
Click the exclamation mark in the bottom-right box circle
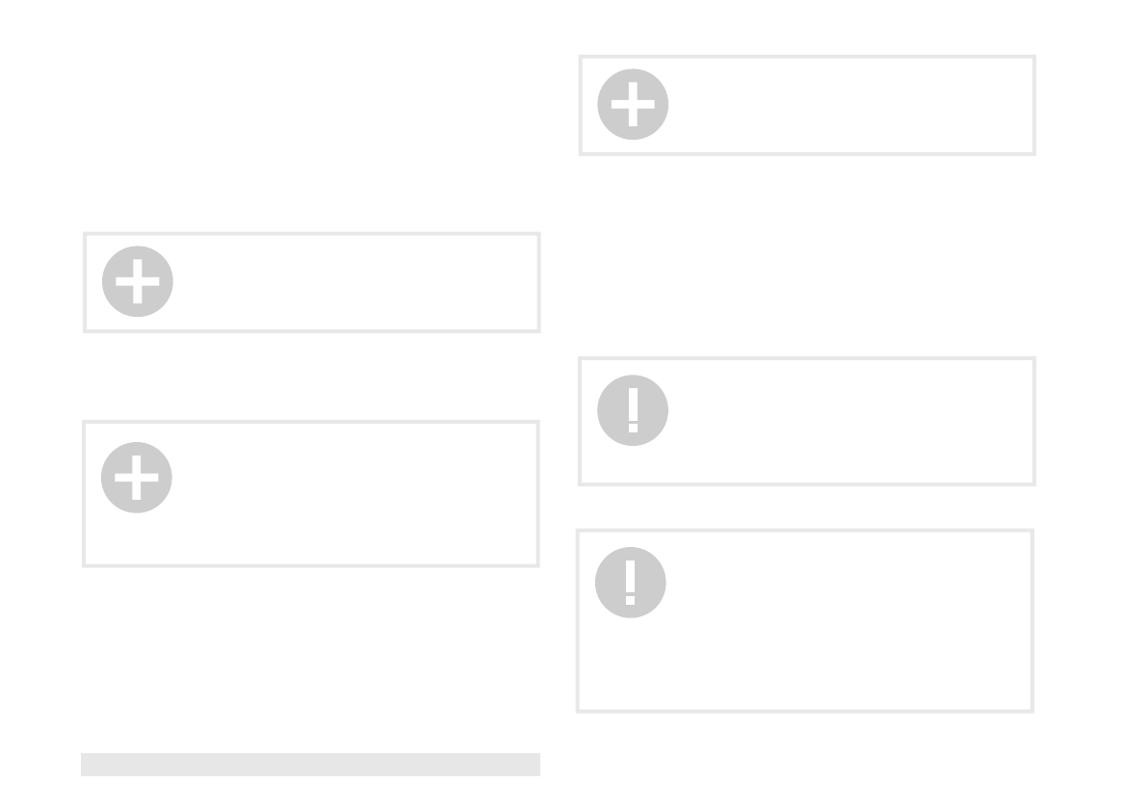[631, 583]
